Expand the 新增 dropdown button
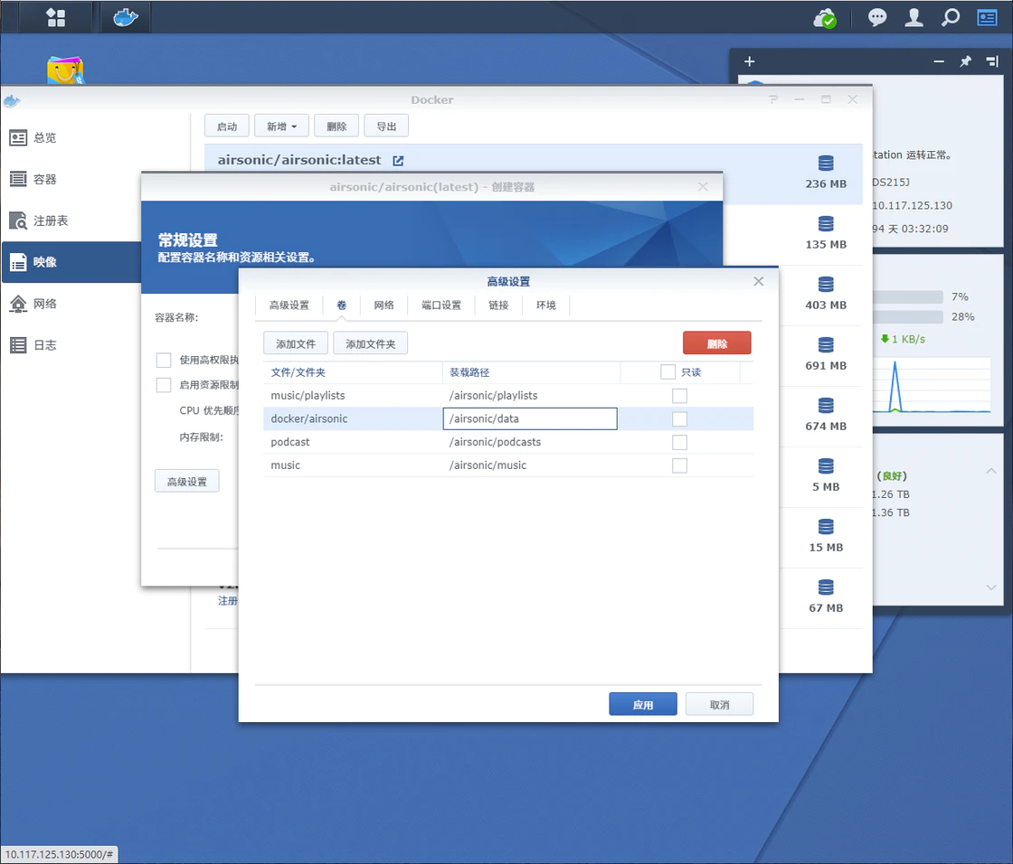Image resolution: width=1013 pixels, height=864 pixels. [281, 127]
